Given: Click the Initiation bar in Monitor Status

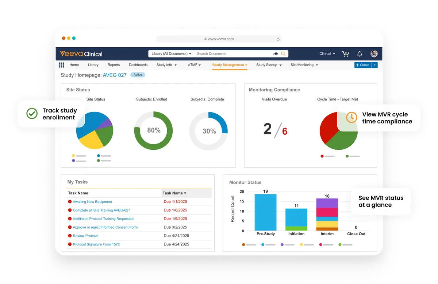Looking at the screenshot, I should (296, 220).
